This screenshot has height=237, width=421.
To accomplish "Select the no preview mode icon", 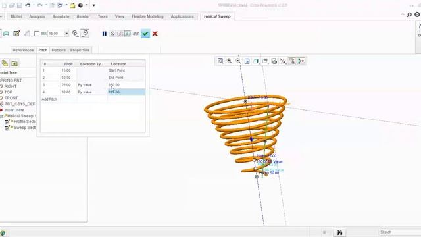I will [112, 34].
